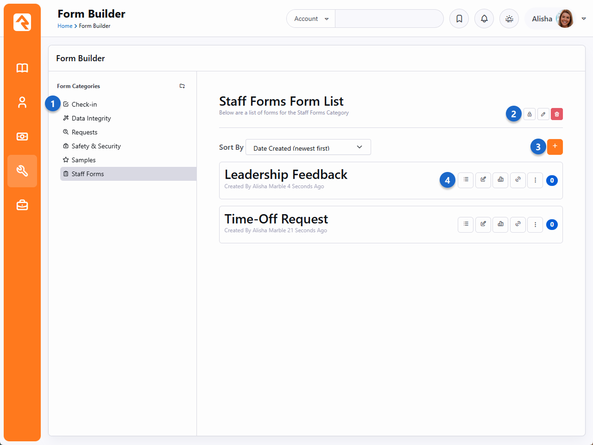Add a new form with the orange plus button
Screen dimensions: 593x445
point(555,147)
